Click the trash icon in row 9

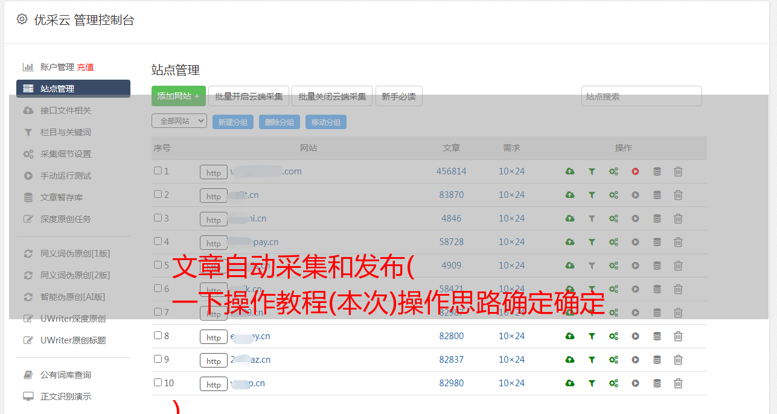pos(678,360)
